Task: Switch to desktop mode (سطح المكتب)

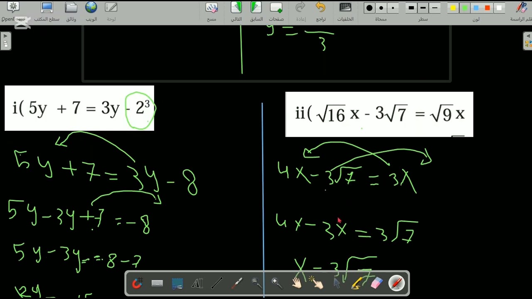Action: click(x=47, y=12)
